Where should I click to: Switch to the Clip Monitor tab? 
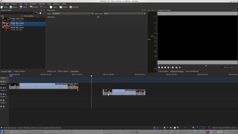(163, 71)
